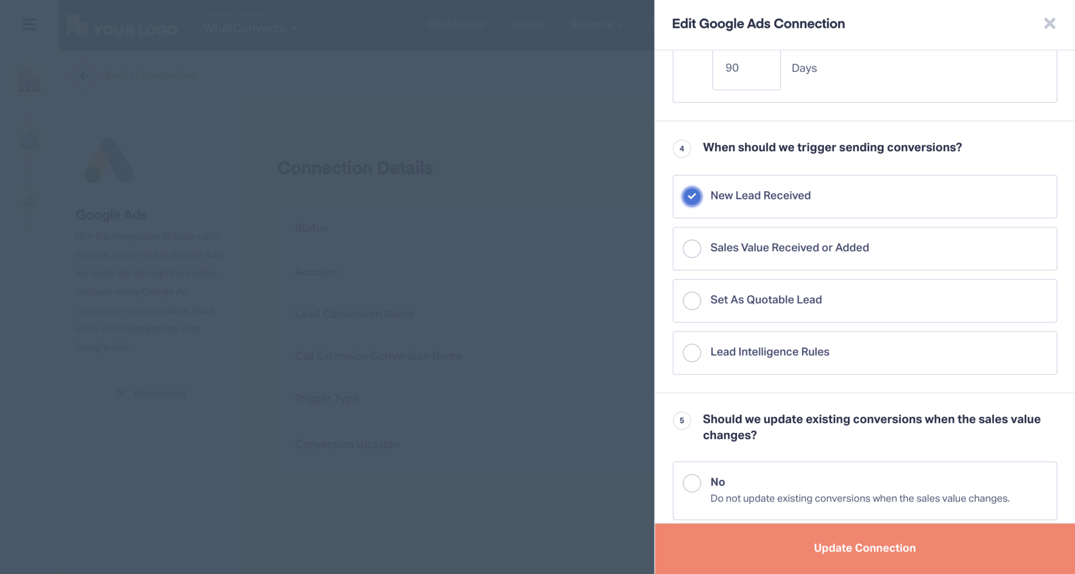Click the Update Connection button

coord(864,548)
